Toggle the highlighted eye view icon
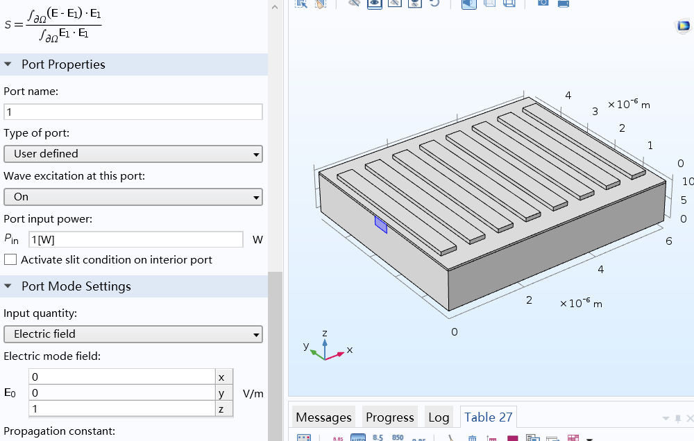The image size is (694, 441). coord(375,3)
